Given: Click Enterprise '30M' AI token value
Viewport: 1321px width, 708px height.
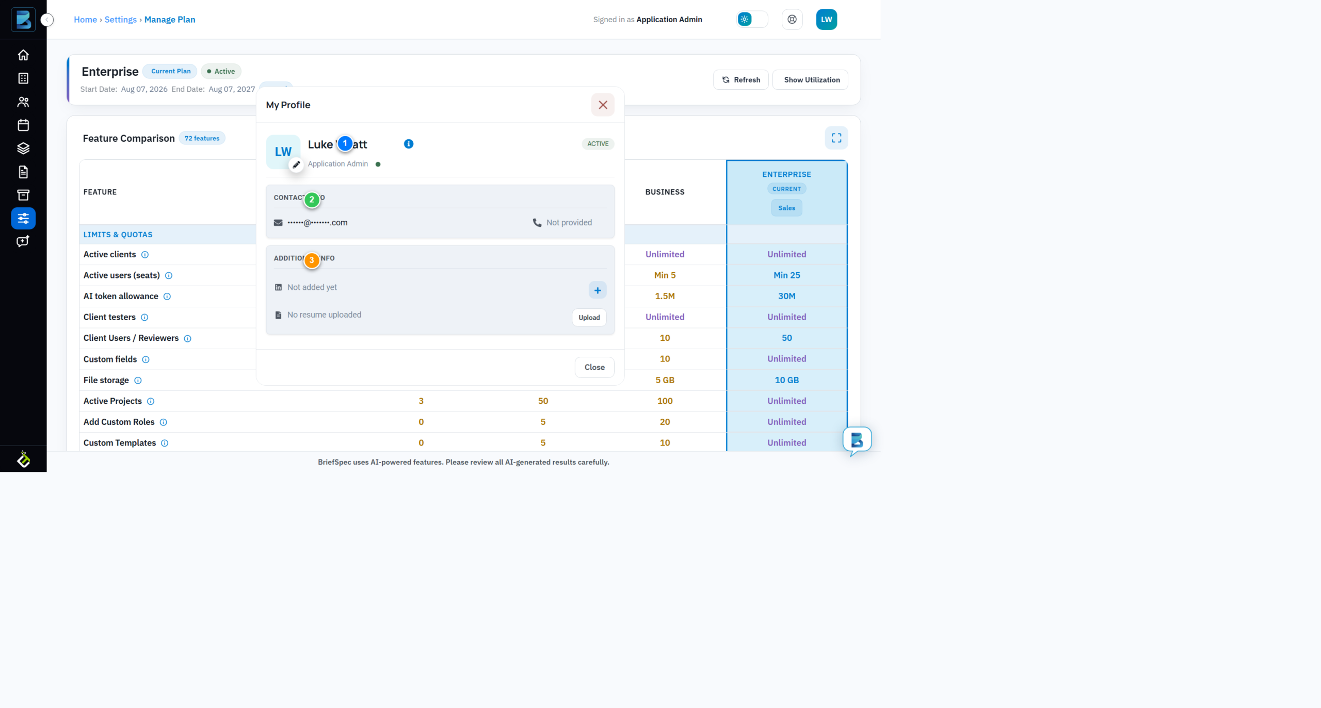Looking at the screenshot, I should click(786, 296).
